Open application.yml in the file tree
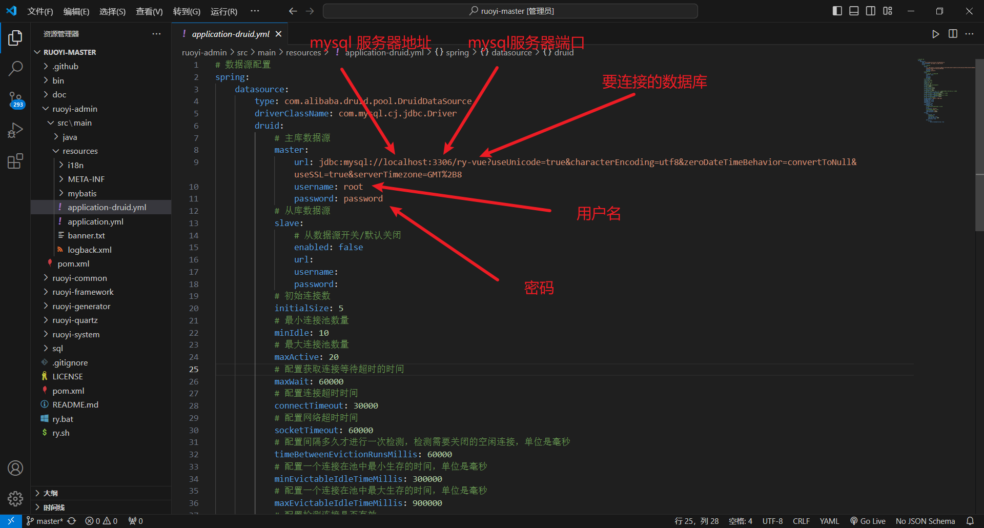 coord(95,221)
